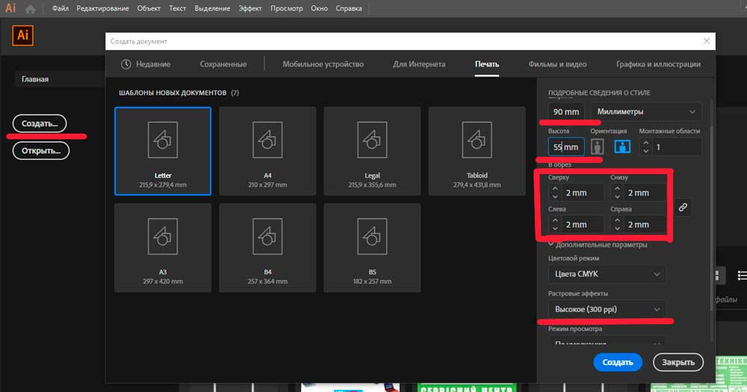Select the Letter template icon

tap(163, 140)
